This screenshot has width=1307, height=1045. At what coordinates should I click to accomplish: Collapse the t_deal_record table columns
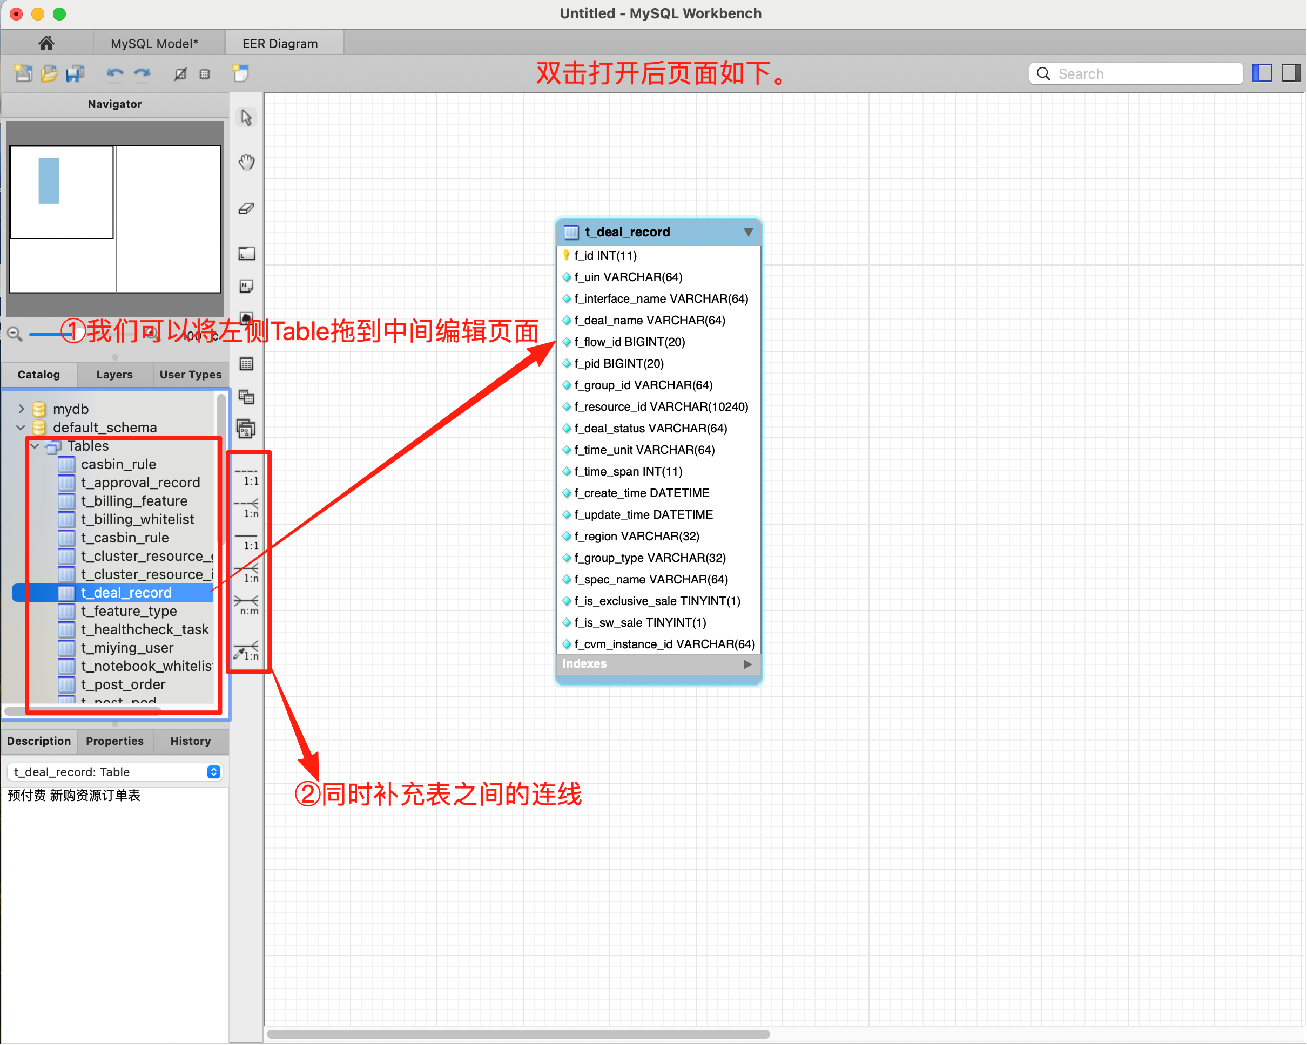(x=749, y=232)
